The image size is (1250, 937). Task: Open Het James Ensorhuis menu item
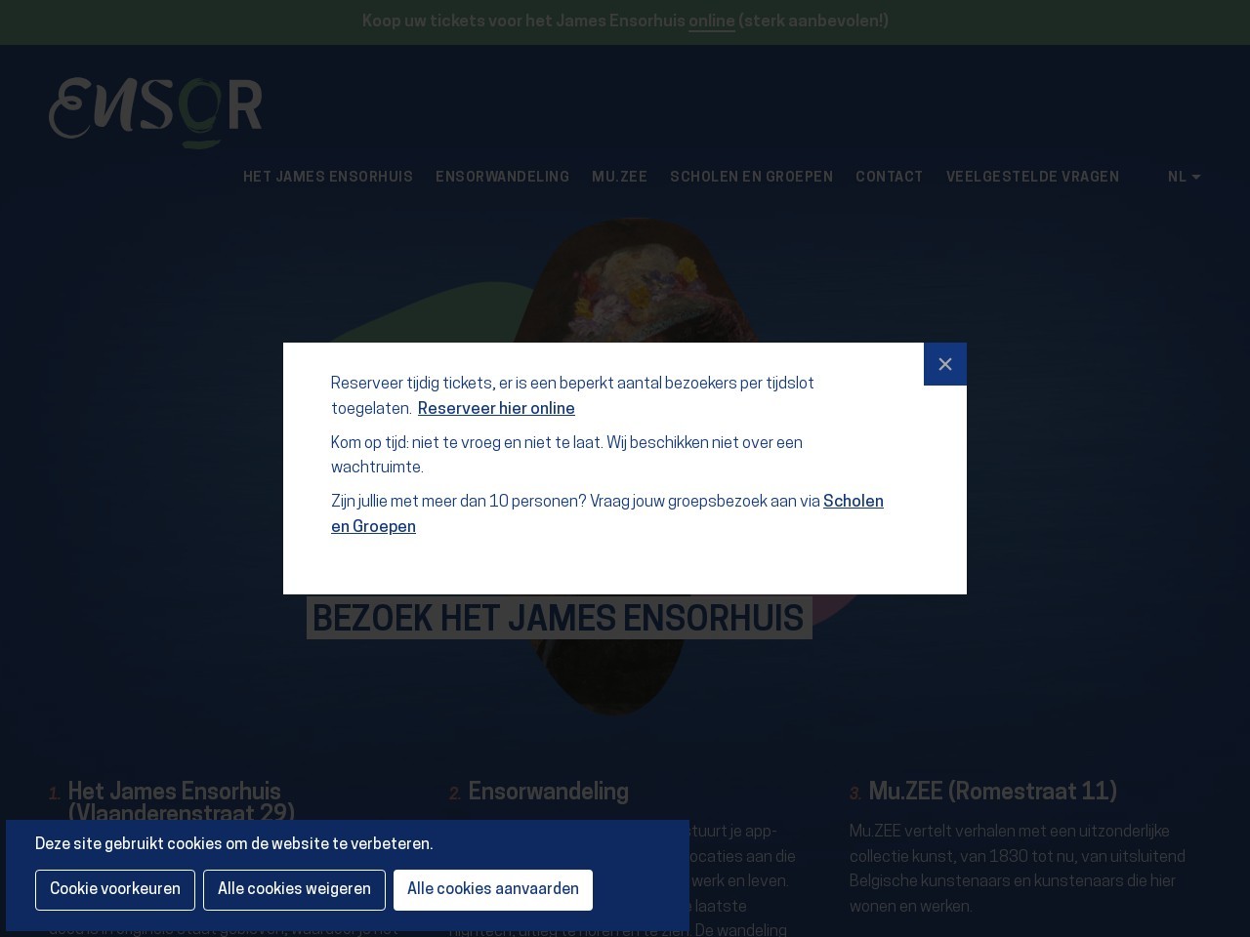[x=328, y=177]
